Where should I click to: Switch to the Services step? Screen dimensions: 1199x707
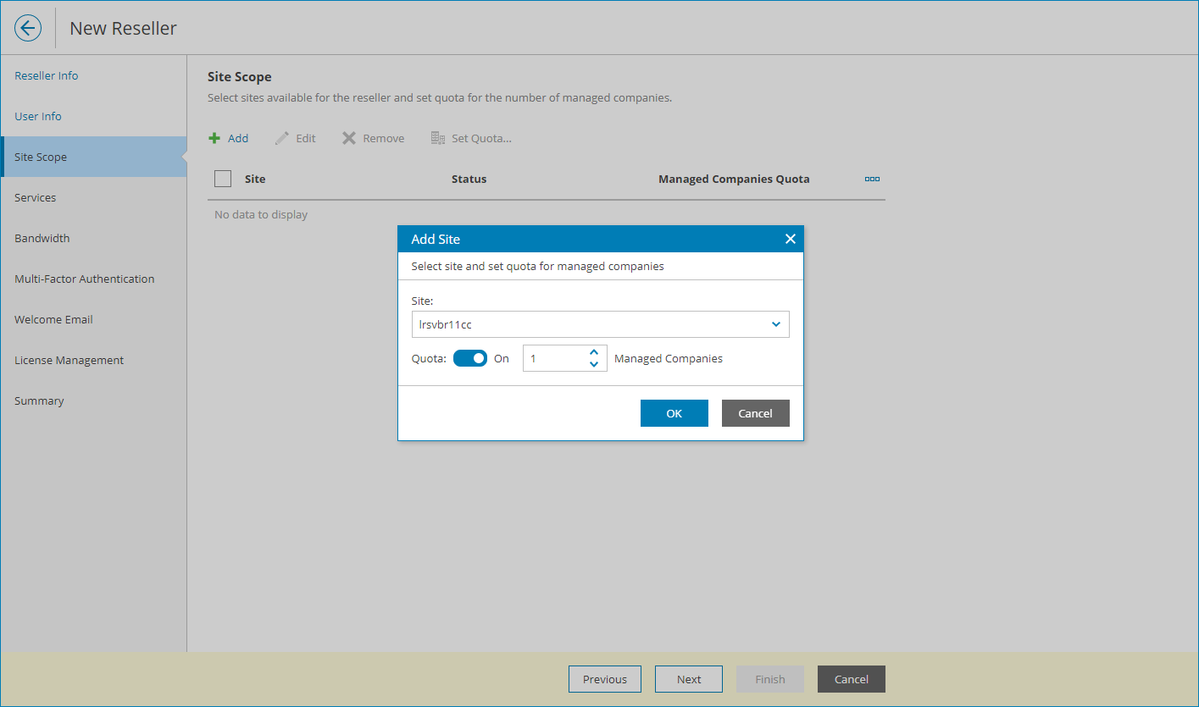[36, 197]
